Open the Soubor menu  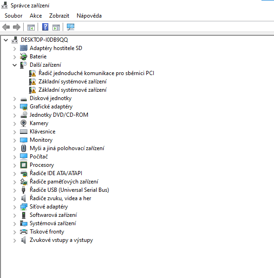coord(13,16)
